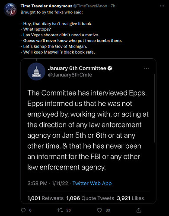View the 3,921 Likes list

131,198
